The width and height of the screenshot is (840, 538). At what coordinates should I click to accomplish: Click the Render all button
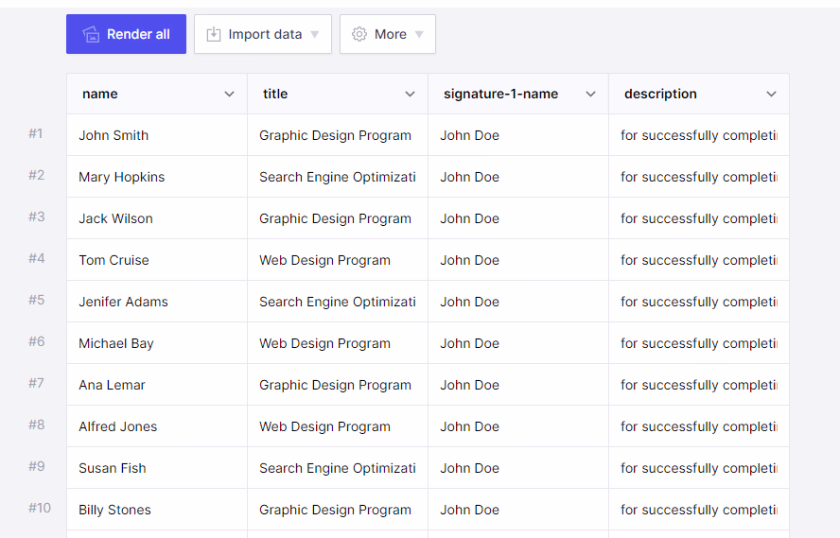pyautogui.click(x=126, y=34)
